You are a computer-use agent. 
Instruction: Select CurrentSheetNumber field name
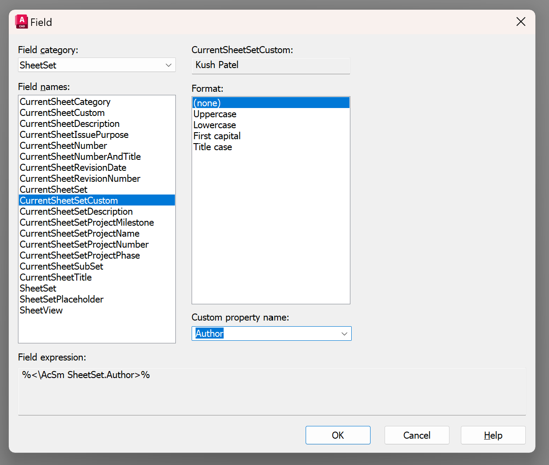click(x=63, y=145)
